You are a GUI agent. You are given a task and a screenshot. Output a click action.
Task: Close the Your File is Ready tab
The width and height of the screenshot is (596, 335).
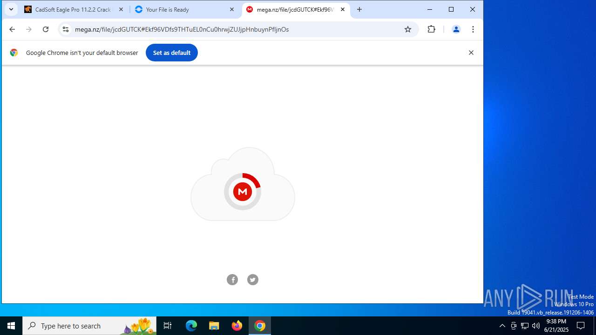coord(232,9)
